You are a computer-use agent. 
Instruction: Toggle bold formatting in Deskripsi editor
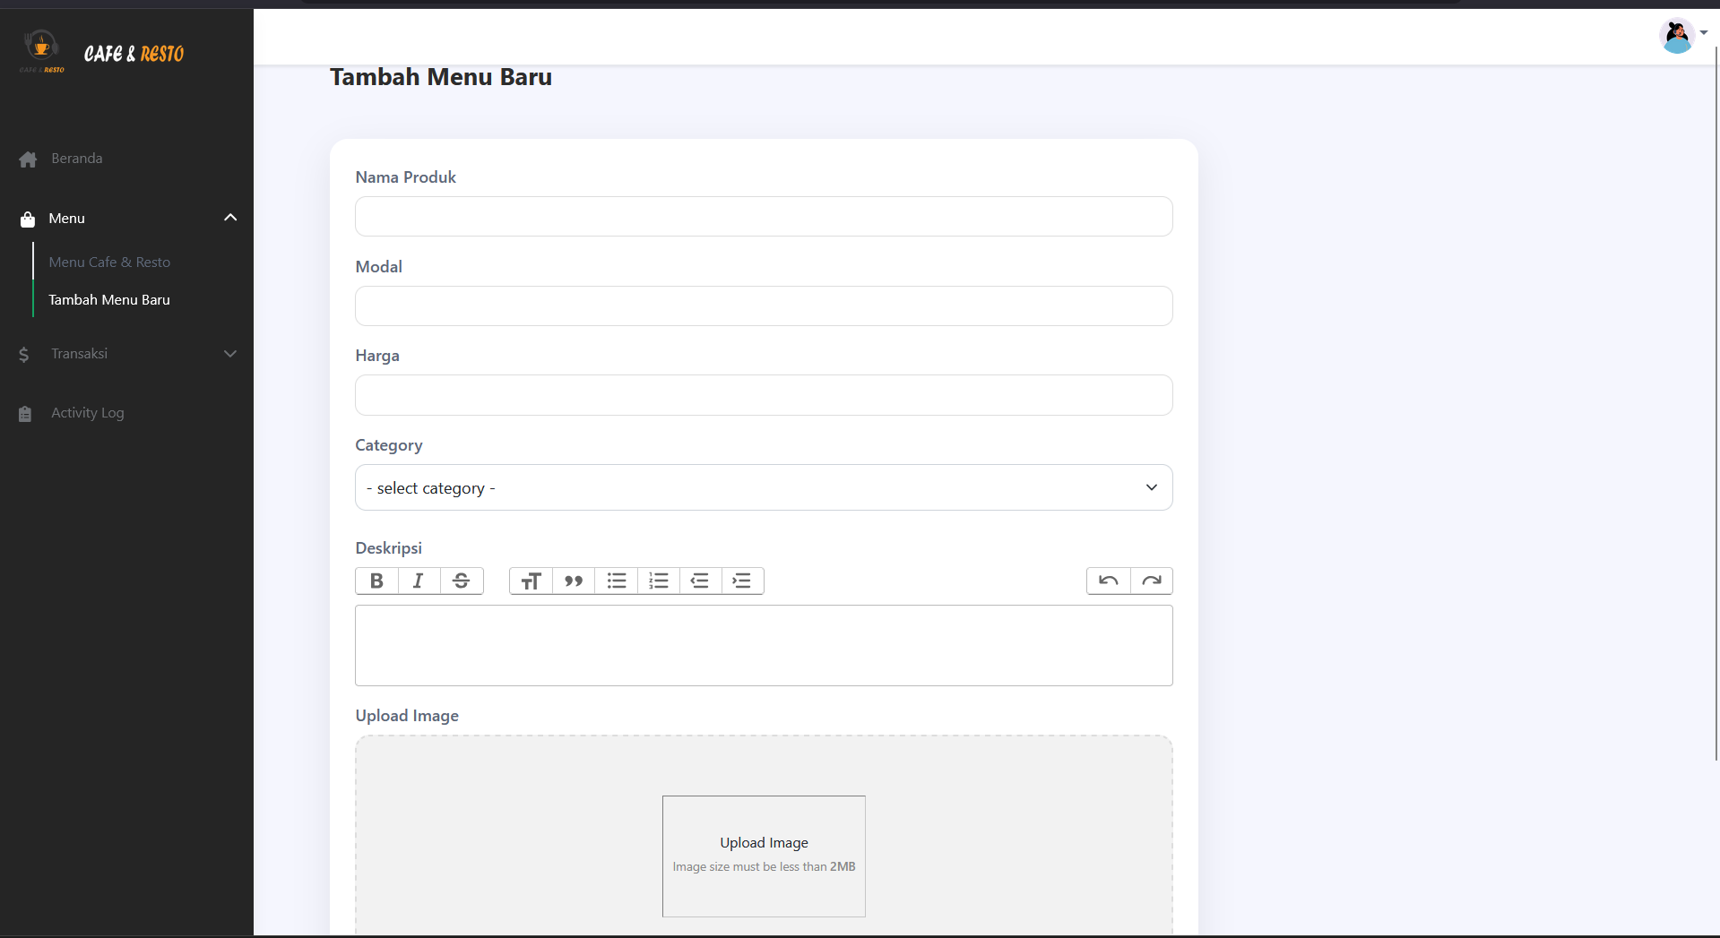pyautogui.click(x=376, y=581)
